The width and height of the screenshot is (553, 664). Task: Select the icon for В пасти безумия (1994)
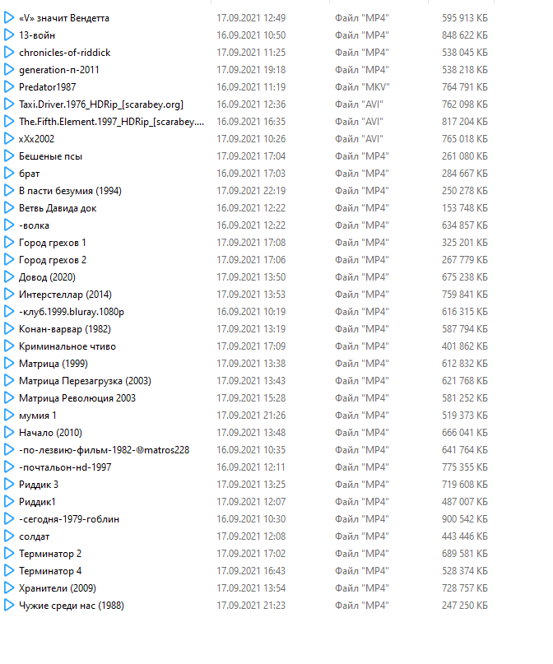[x=9, y=191]
